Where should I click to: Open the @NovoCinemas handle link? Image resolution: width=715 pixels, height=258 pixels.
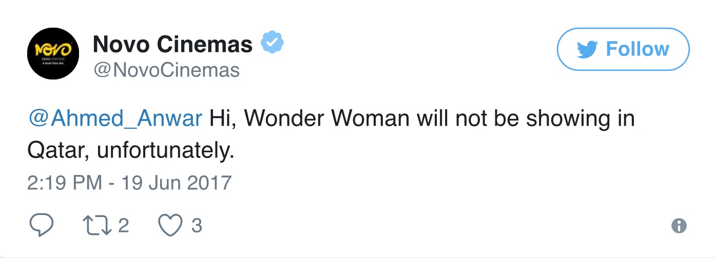(x=166, y=70)
